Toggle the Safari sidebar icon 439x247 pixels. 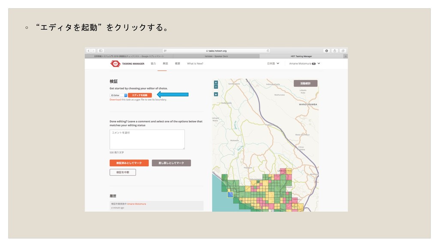coord(101,51)
